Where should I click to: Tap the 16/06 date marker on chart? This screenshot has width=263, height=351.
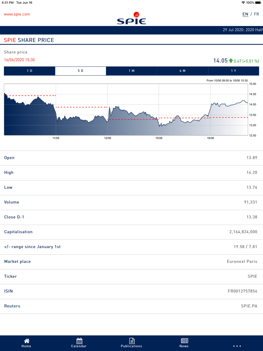(x=210, y=138)
